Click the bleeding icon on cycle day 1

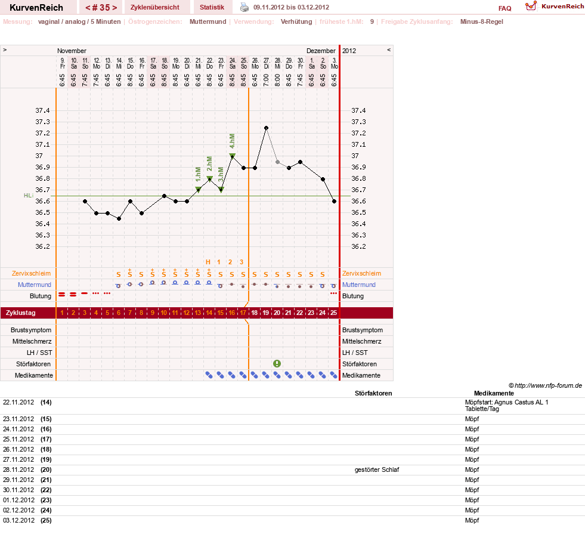62,295
